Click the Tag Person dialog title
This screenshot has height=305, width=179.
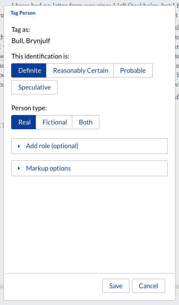tap(23, 13)
